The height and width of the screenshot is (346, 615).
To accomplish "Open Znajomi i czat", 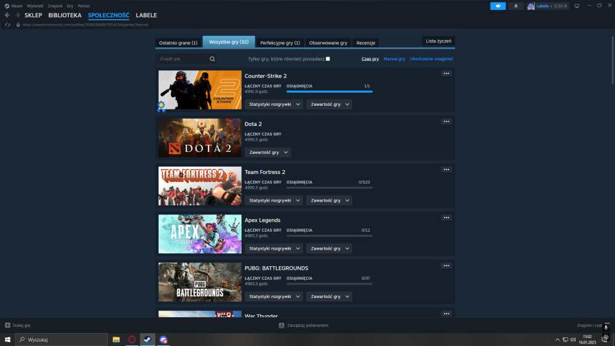I will 589,325.
